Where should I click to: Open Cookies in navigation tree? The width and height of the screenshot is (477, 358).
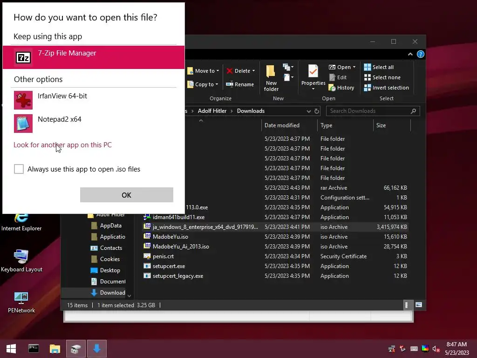pyautogui.click(x=106, y=259)
